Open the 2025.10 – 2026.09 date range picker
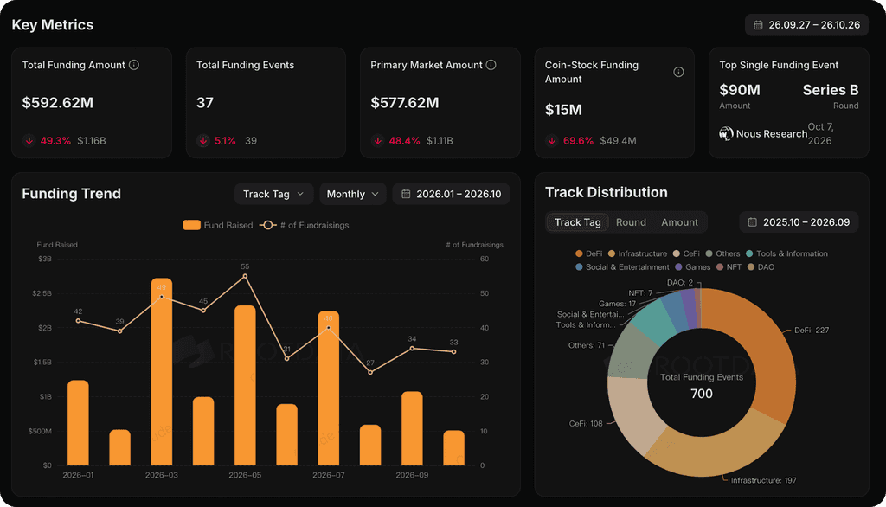Screen dimensions: 886x507 click(799, 222)
